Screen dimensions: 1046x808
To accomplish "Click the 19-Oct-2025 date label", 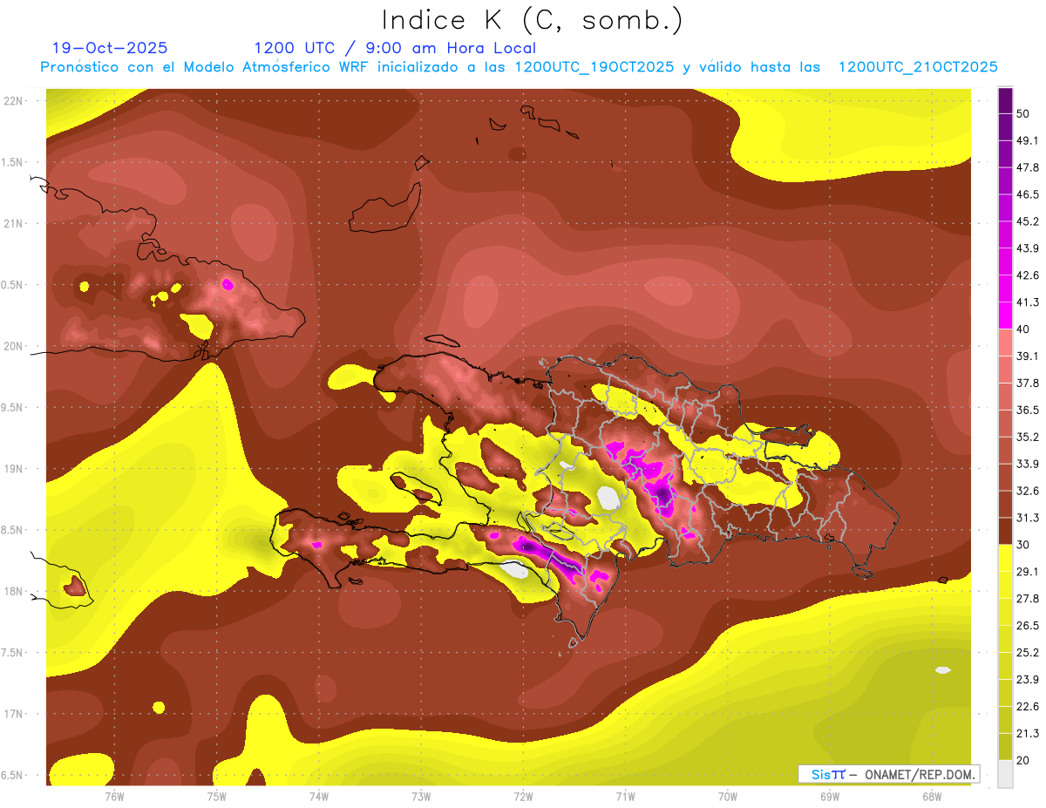I will [110, 48].
